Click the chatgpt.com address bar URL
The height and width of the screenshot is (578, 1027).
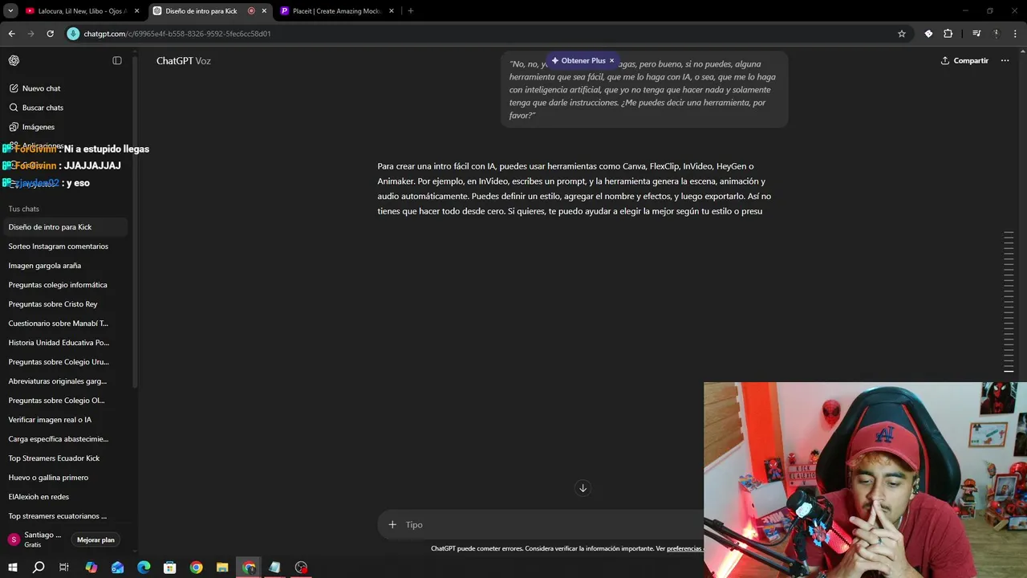(177, 34)
